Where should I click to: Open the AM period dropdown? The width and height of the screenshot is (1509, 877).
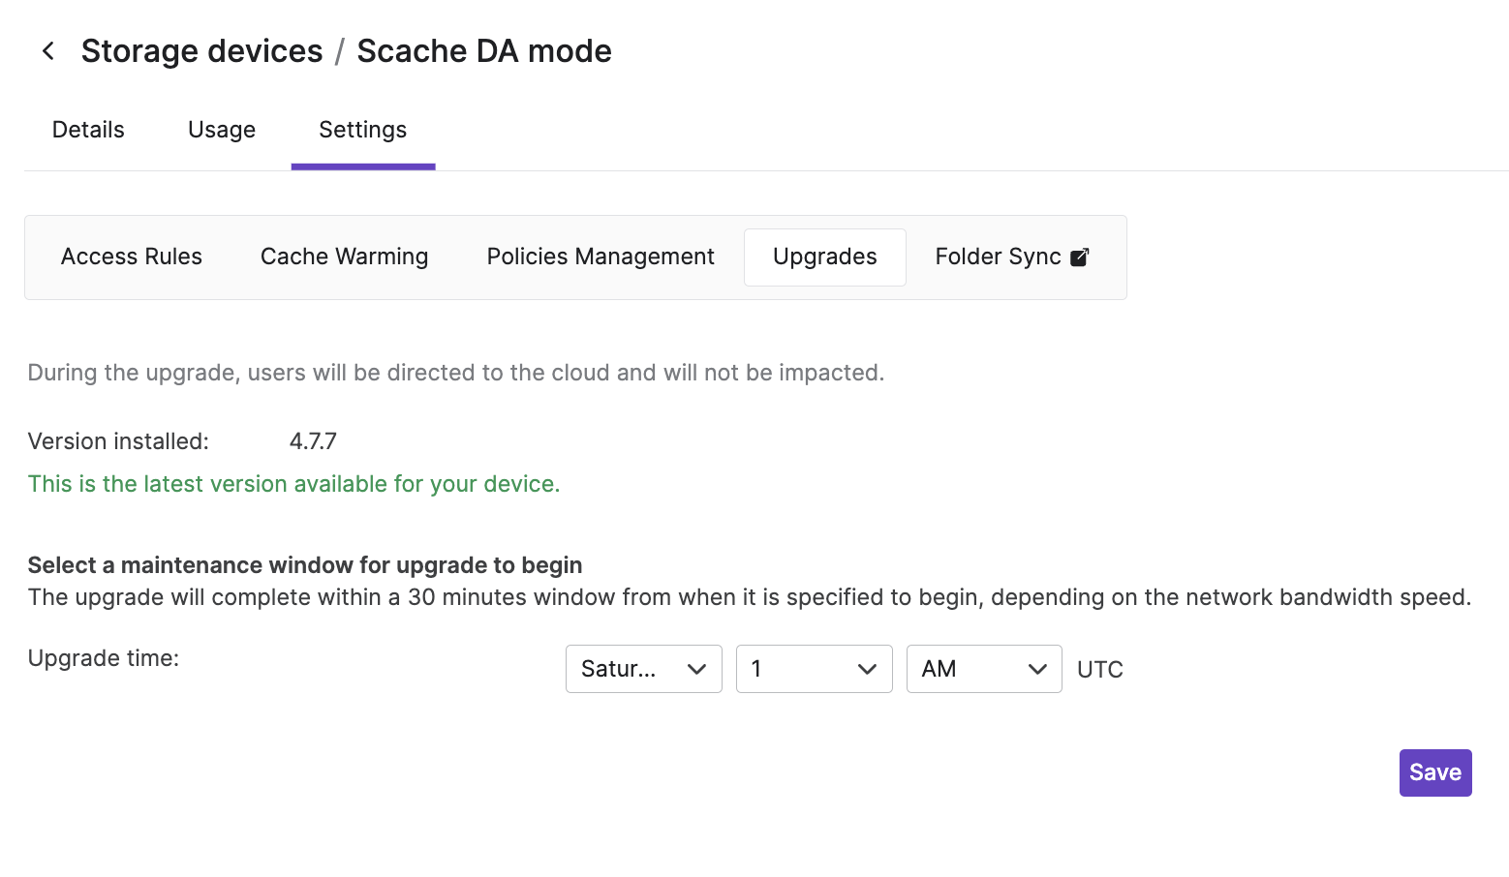[984, 669]
